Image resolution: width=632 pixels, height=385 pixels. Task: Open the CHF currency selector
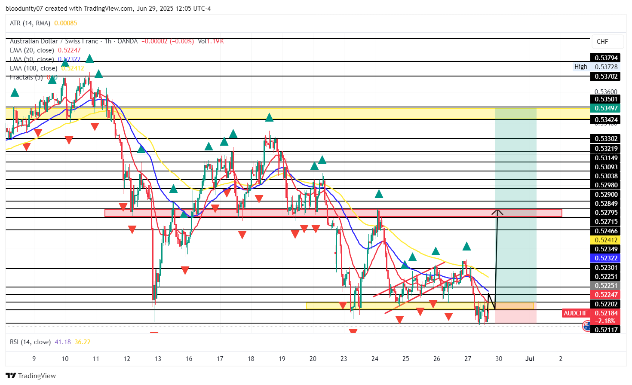coord(607,42)
